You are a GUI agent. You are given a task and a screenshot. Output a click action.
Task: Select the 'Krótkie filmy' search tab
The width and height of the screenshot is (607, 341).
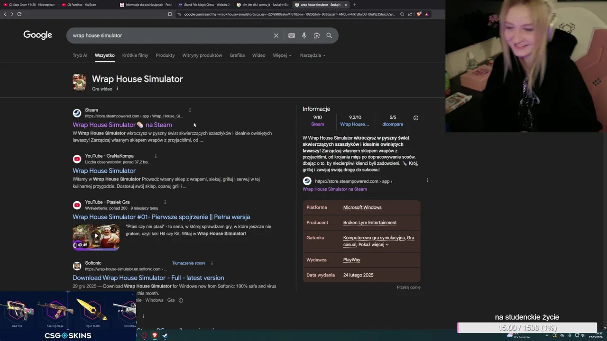[x=135, y=55]
